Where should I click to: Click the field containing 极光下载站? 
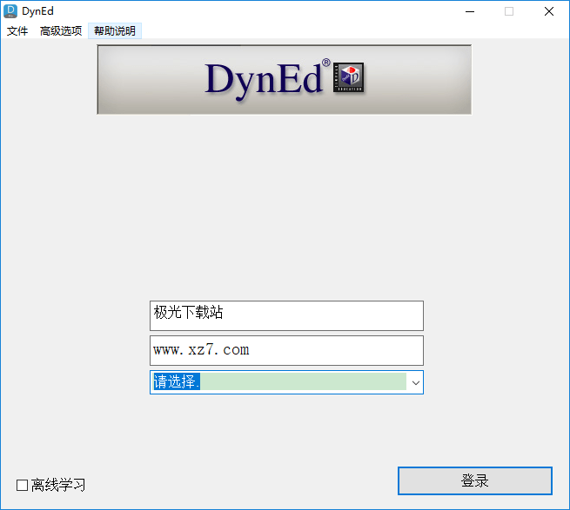coord(286,315)
